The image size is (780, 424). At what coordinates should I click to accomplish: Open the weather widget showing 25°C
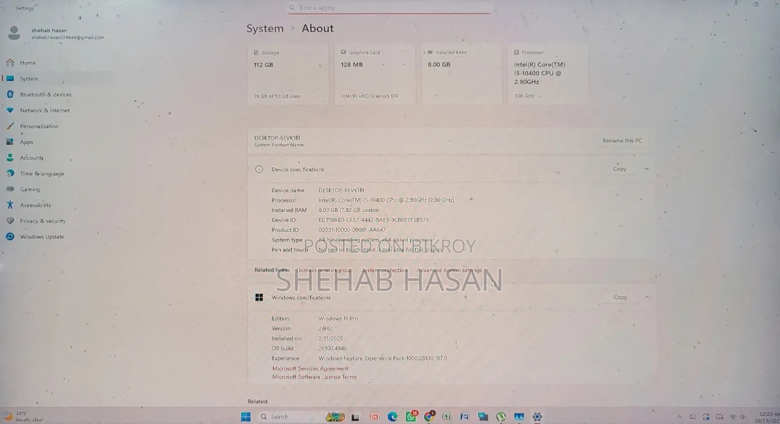pos(24,417)
